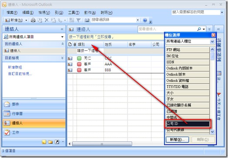228x158 pixels.
Task: Open the 說明(H) menu
Action: click(107, 13)
